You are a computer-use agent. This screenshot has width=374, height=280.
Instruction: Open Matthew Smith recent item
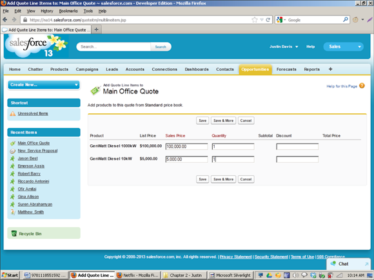coord(31,212)
